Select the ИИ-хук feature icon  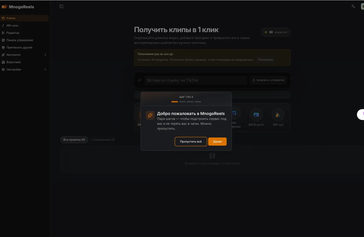click(x=278, y=115)
